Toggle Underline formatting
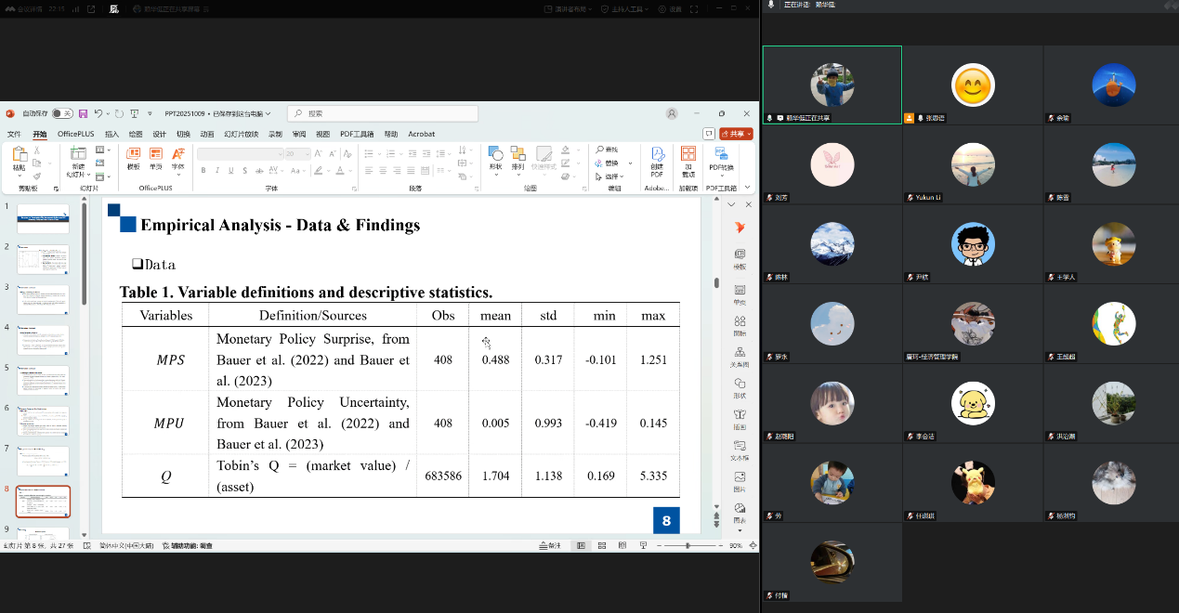Screen dimensions: 1179x613 click(x=229, y=171)
